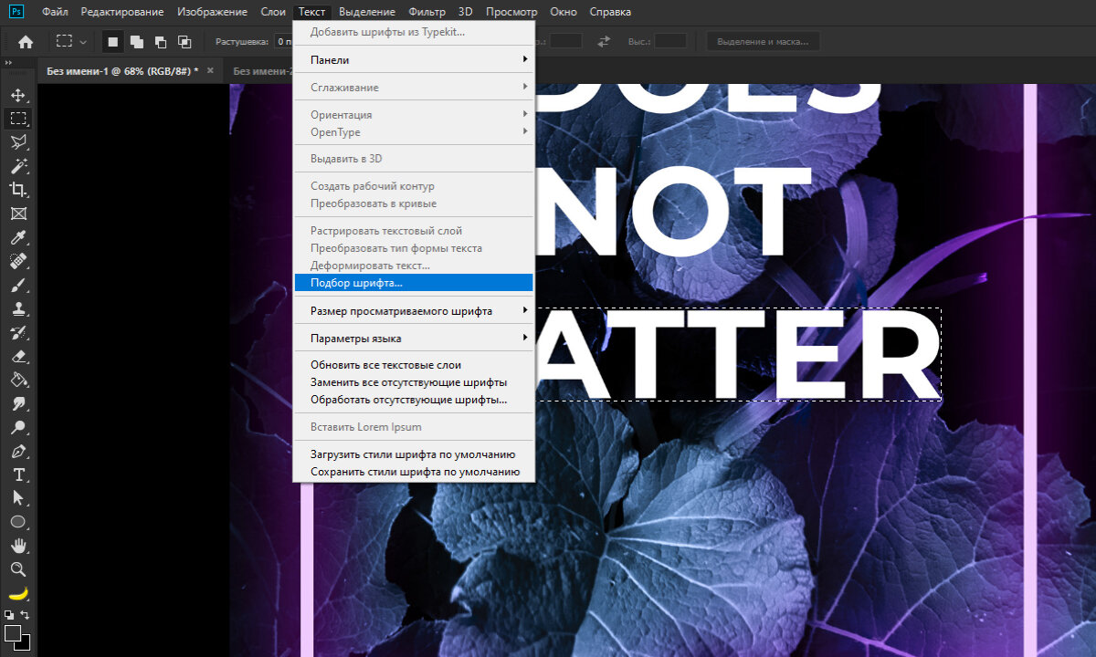
Task: Open the Выделение menu
Action: click(367, 12)
